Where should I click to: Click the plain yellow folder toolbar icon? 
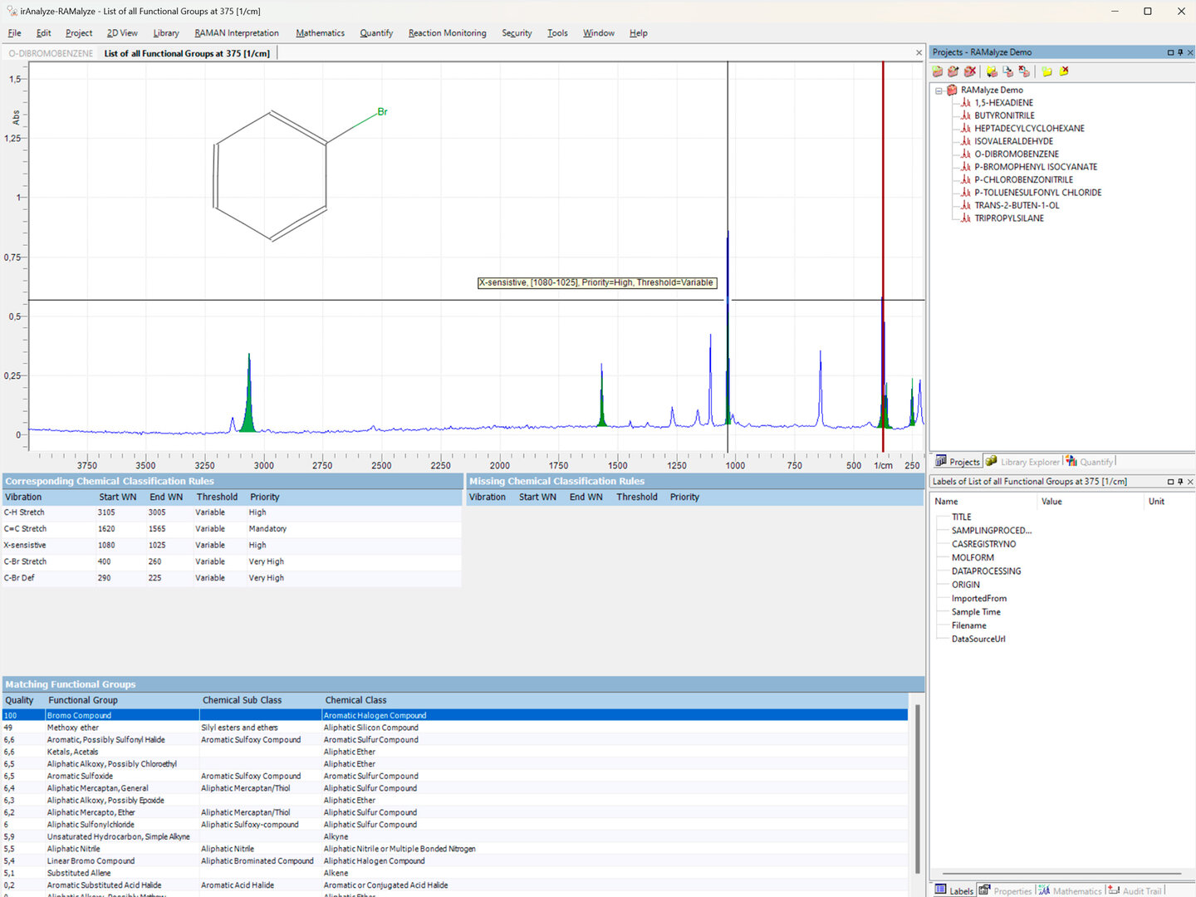click(x=1046, y=71)
